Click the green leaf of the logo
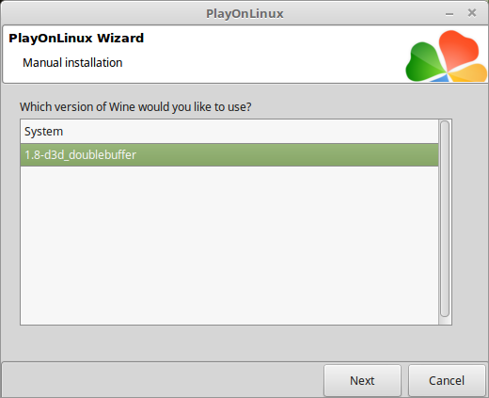 (x=424, y=63)
